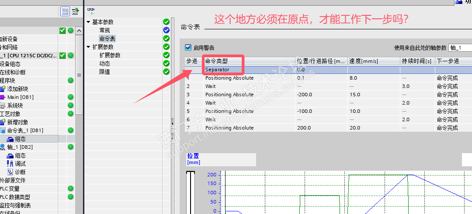The image size is (472, 214).
Task: Click the 命令类型 column header
Action: click(x=249, y=61)
